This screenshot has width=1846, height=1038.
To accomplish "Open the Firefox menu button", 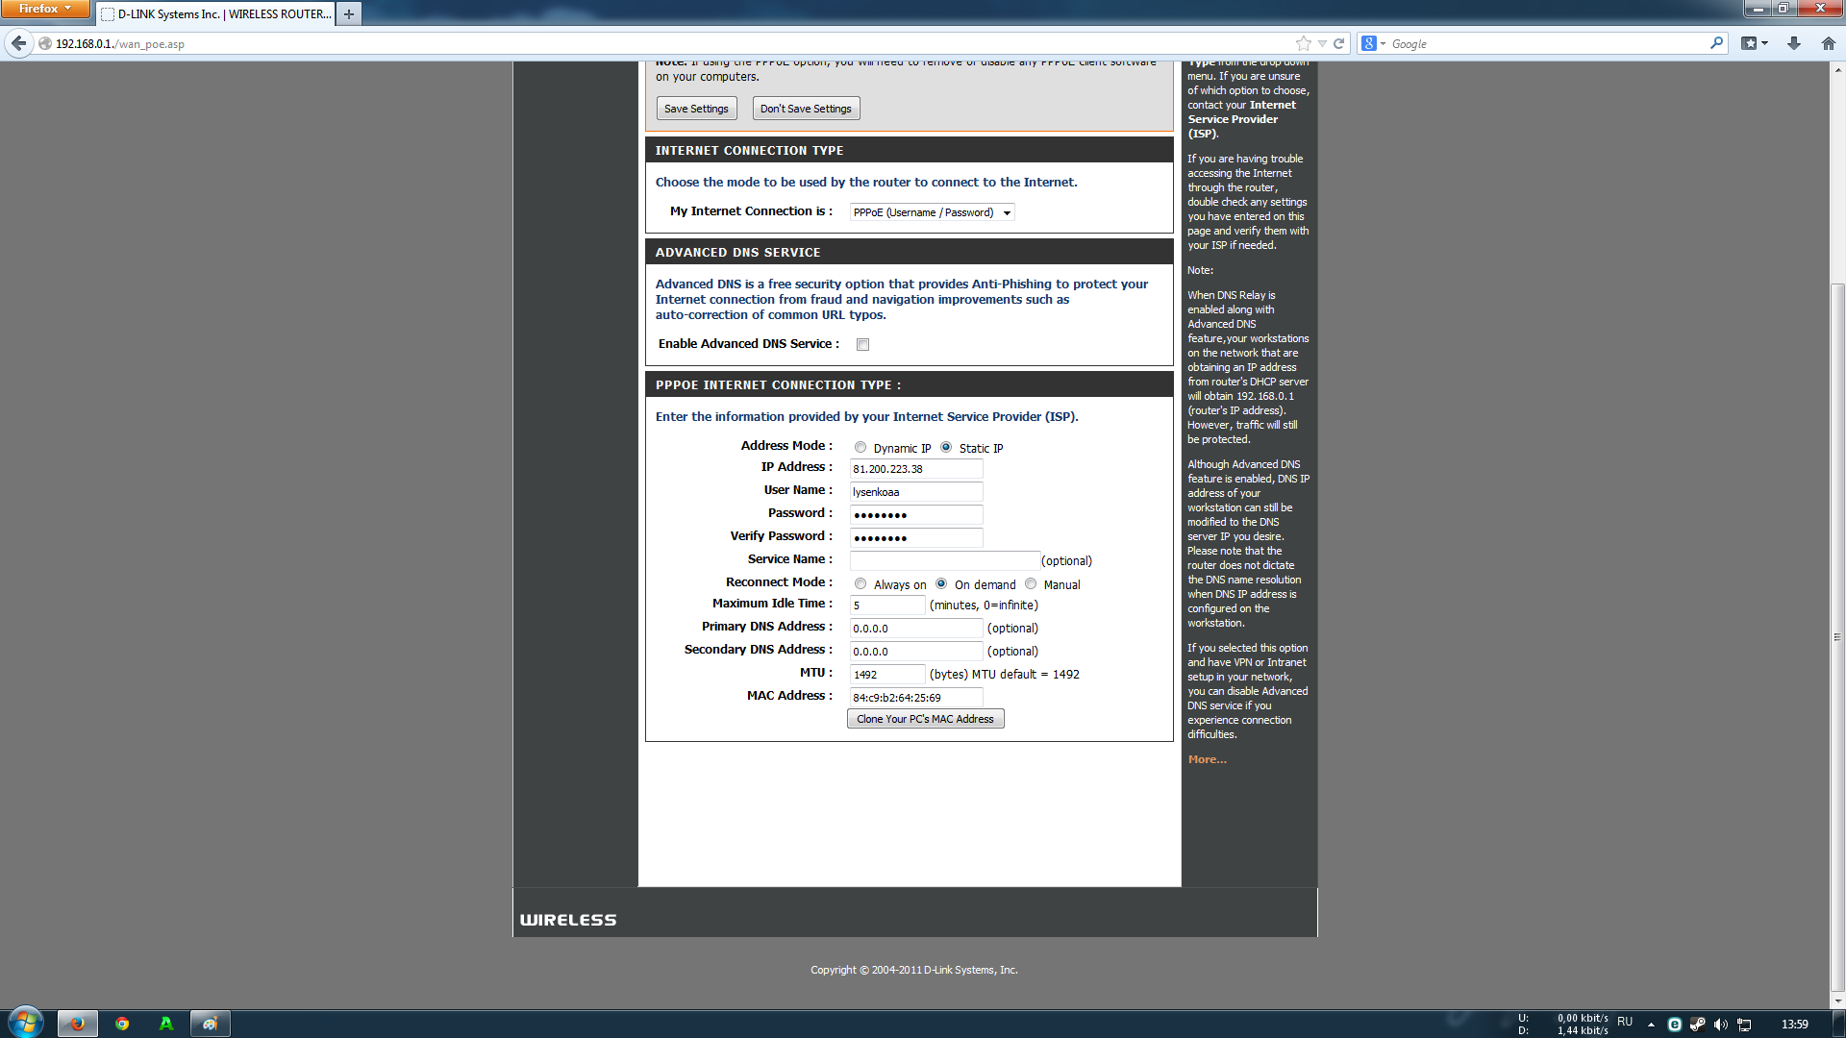I will click(45, 9).
